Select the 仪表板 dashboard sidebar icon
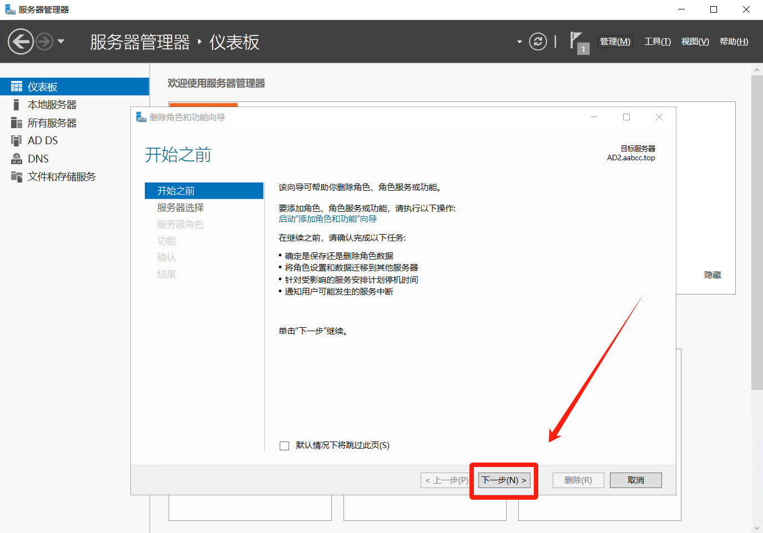Viewport: 763px width, 533px height. [17, 87]
